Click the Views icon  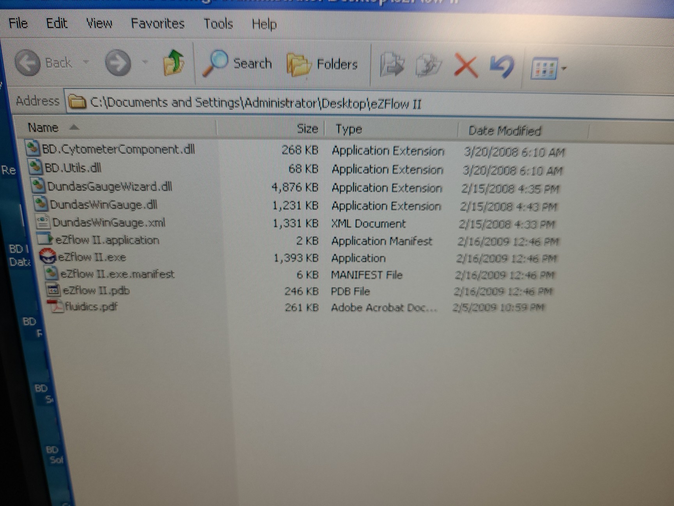(x=544, y=68)
